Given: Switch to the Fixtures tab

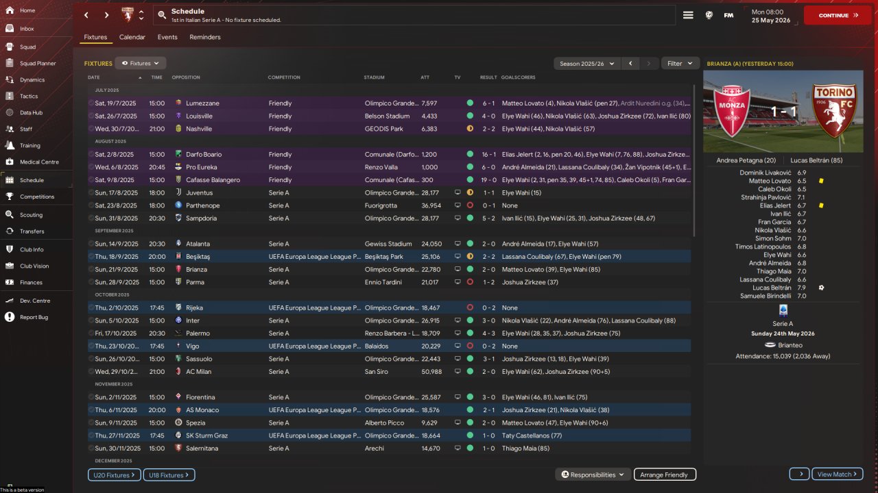Looking at the screenshot, I should (x=95, y=37).
